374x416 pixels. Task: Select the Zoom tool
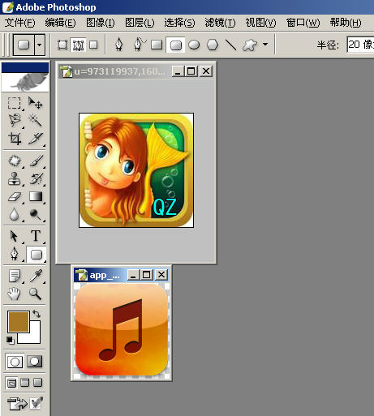point(36,294)
